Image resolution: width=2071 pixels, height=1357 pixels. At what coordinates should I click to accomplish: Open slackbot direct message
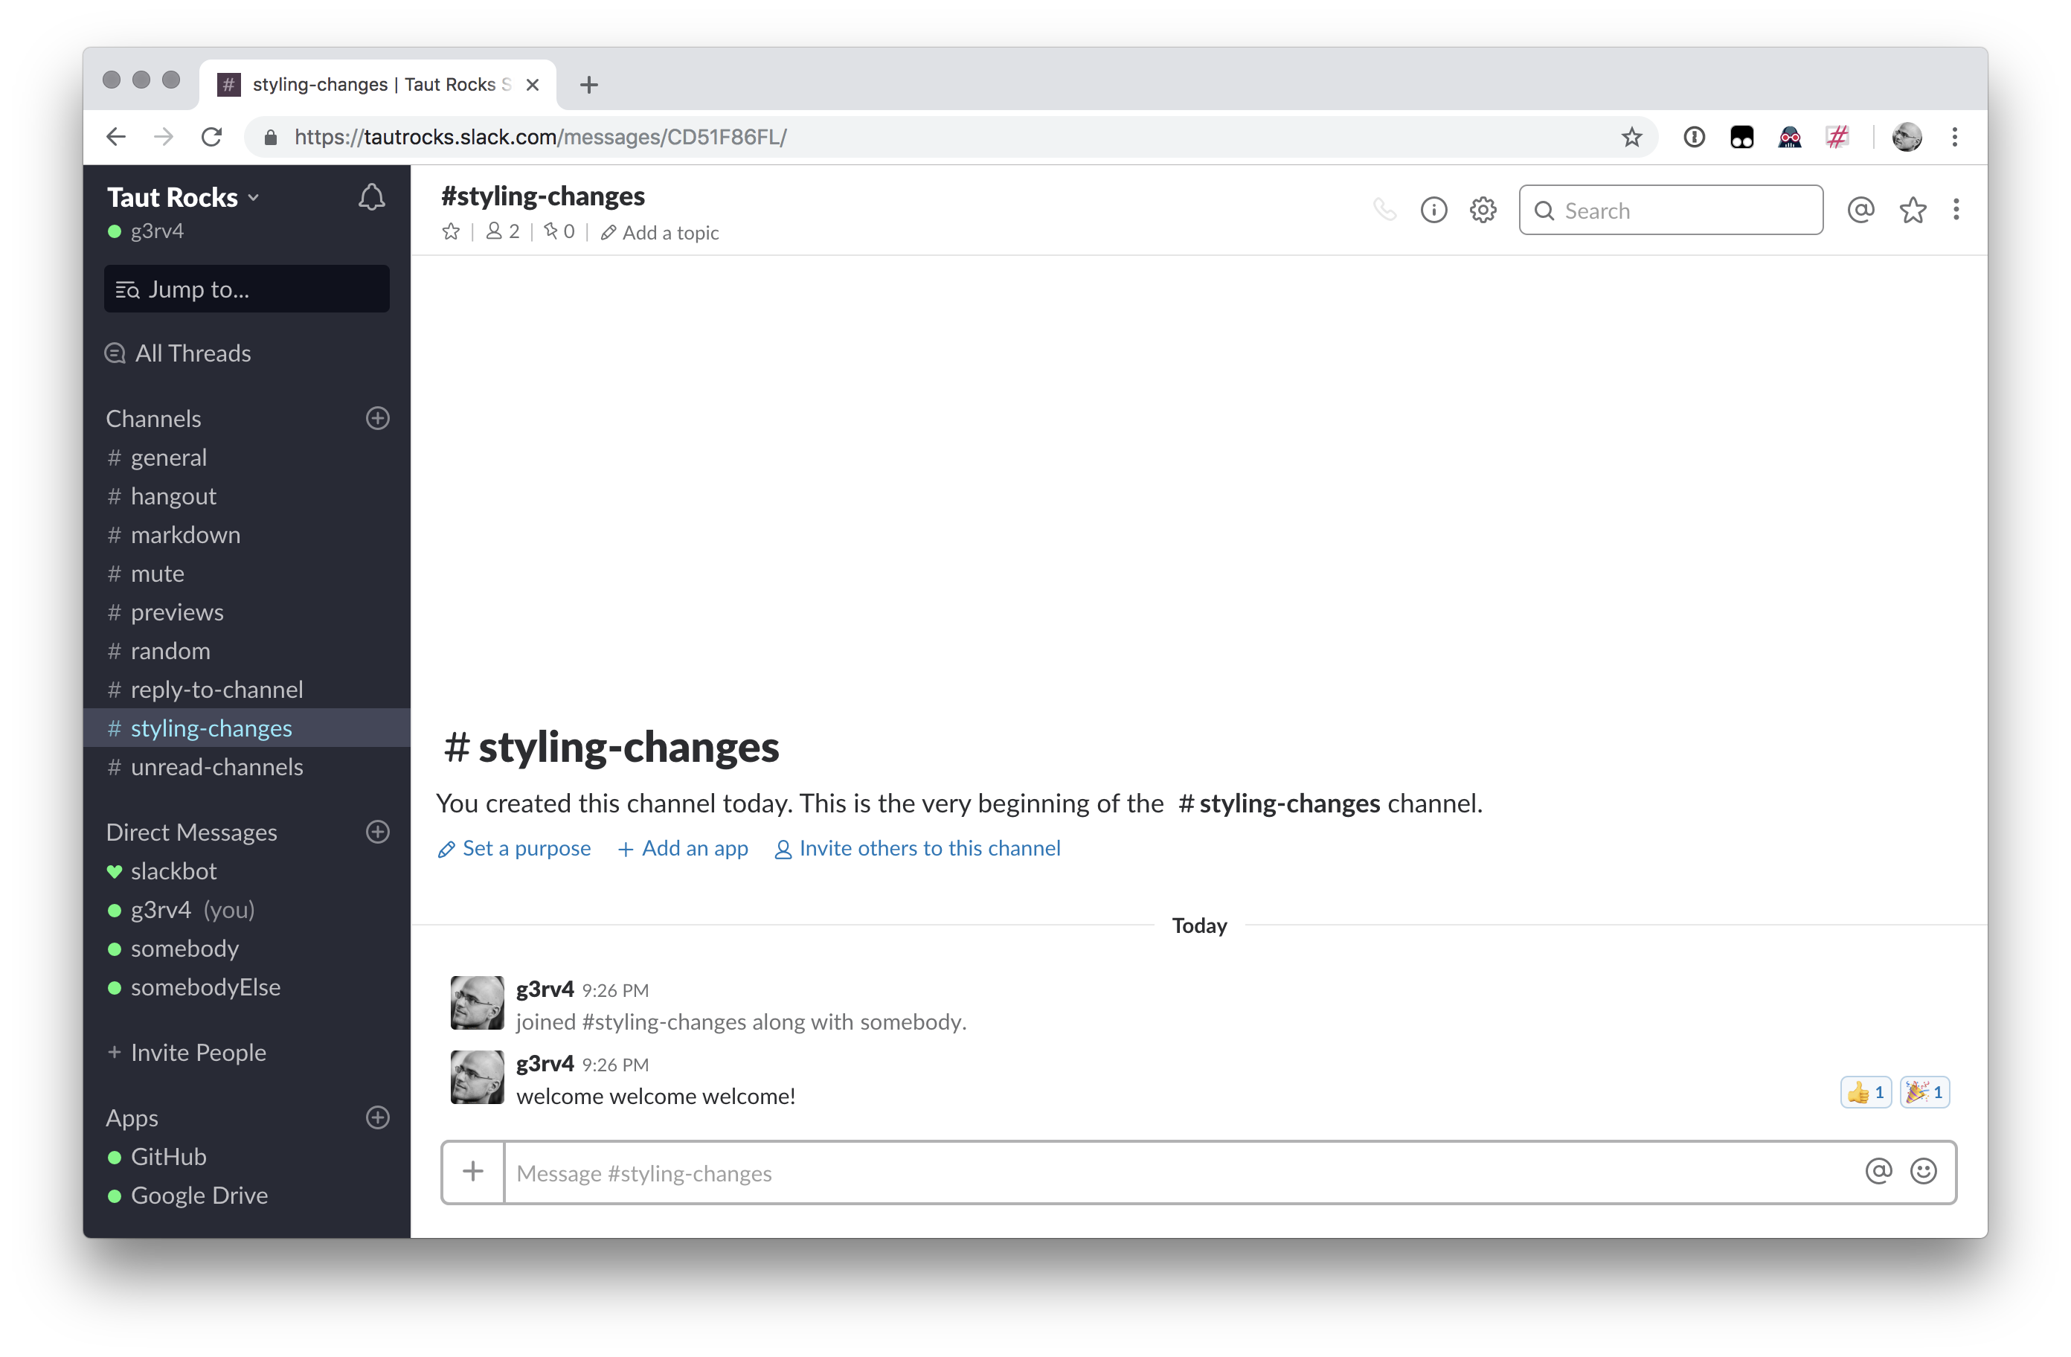coord(247,871)
